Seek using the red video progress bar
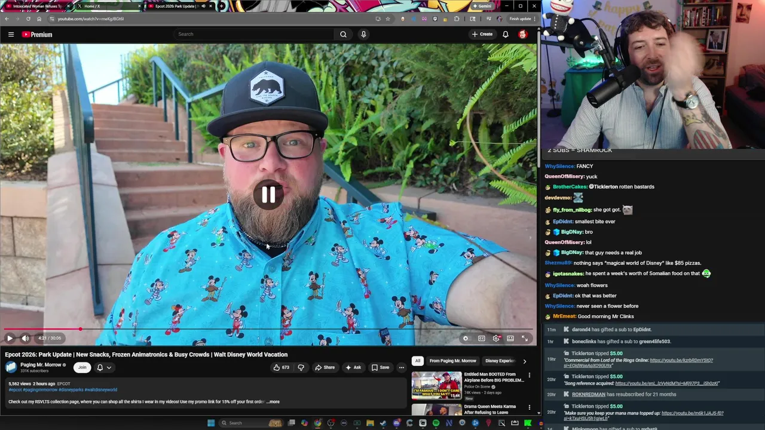The width and height of the screenshot is (765, 430). pyautogui.click(x=268, y=329)
